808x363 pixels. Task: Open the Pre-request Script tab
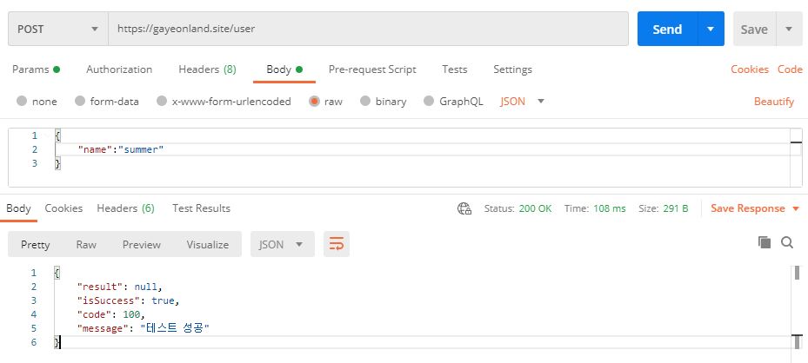372,69
